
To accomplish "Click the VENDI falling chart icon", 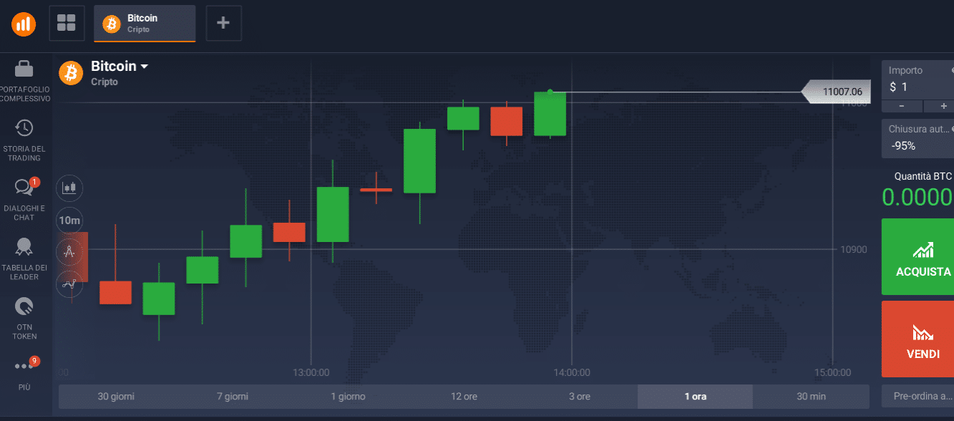I will click(923, 332).
